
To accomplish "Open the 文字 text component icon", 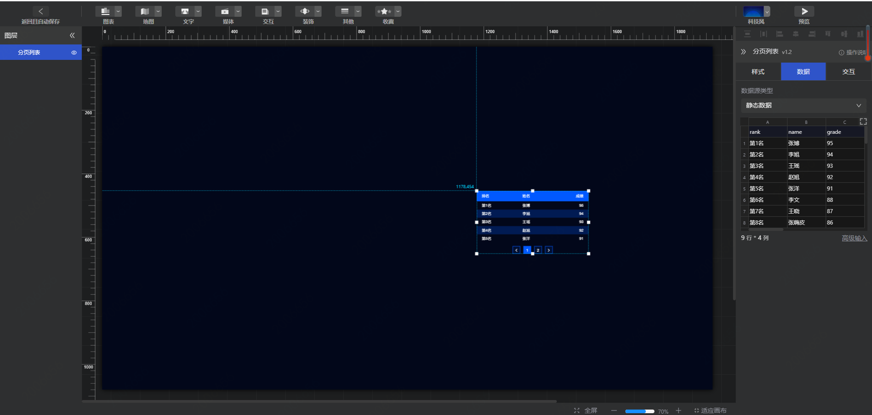I will [185, 11].
